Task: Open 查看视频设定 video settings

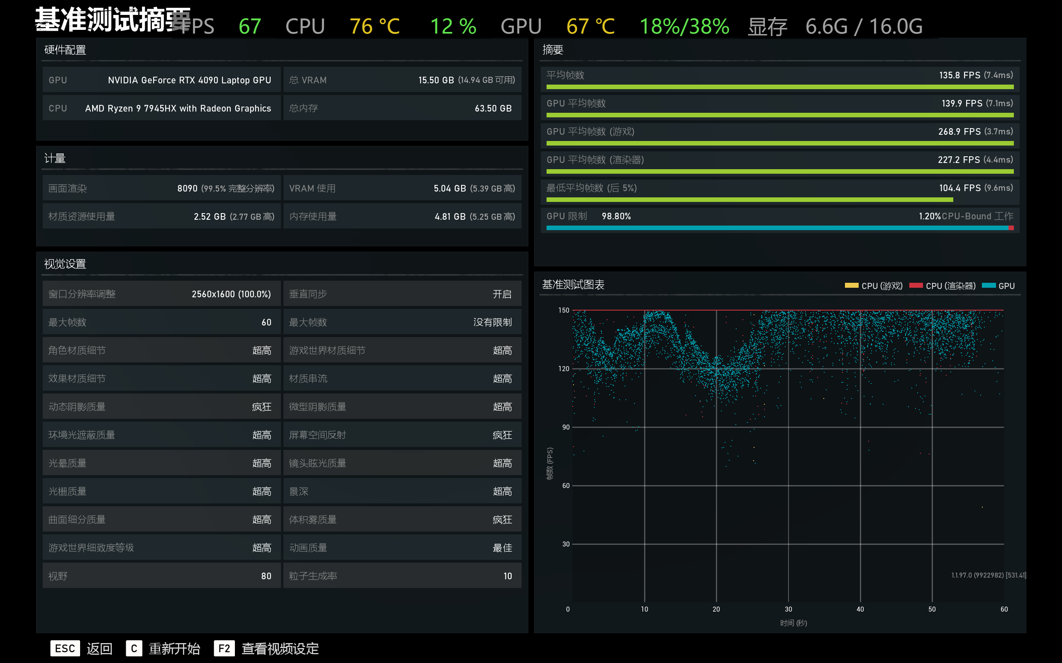Action: [280, 648]
